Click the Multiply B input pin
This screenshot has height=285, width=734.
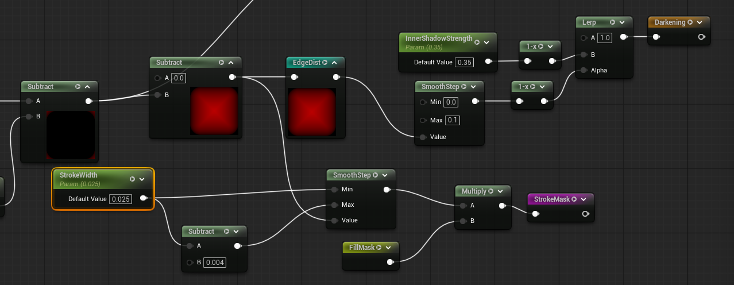tap(462, 221)
